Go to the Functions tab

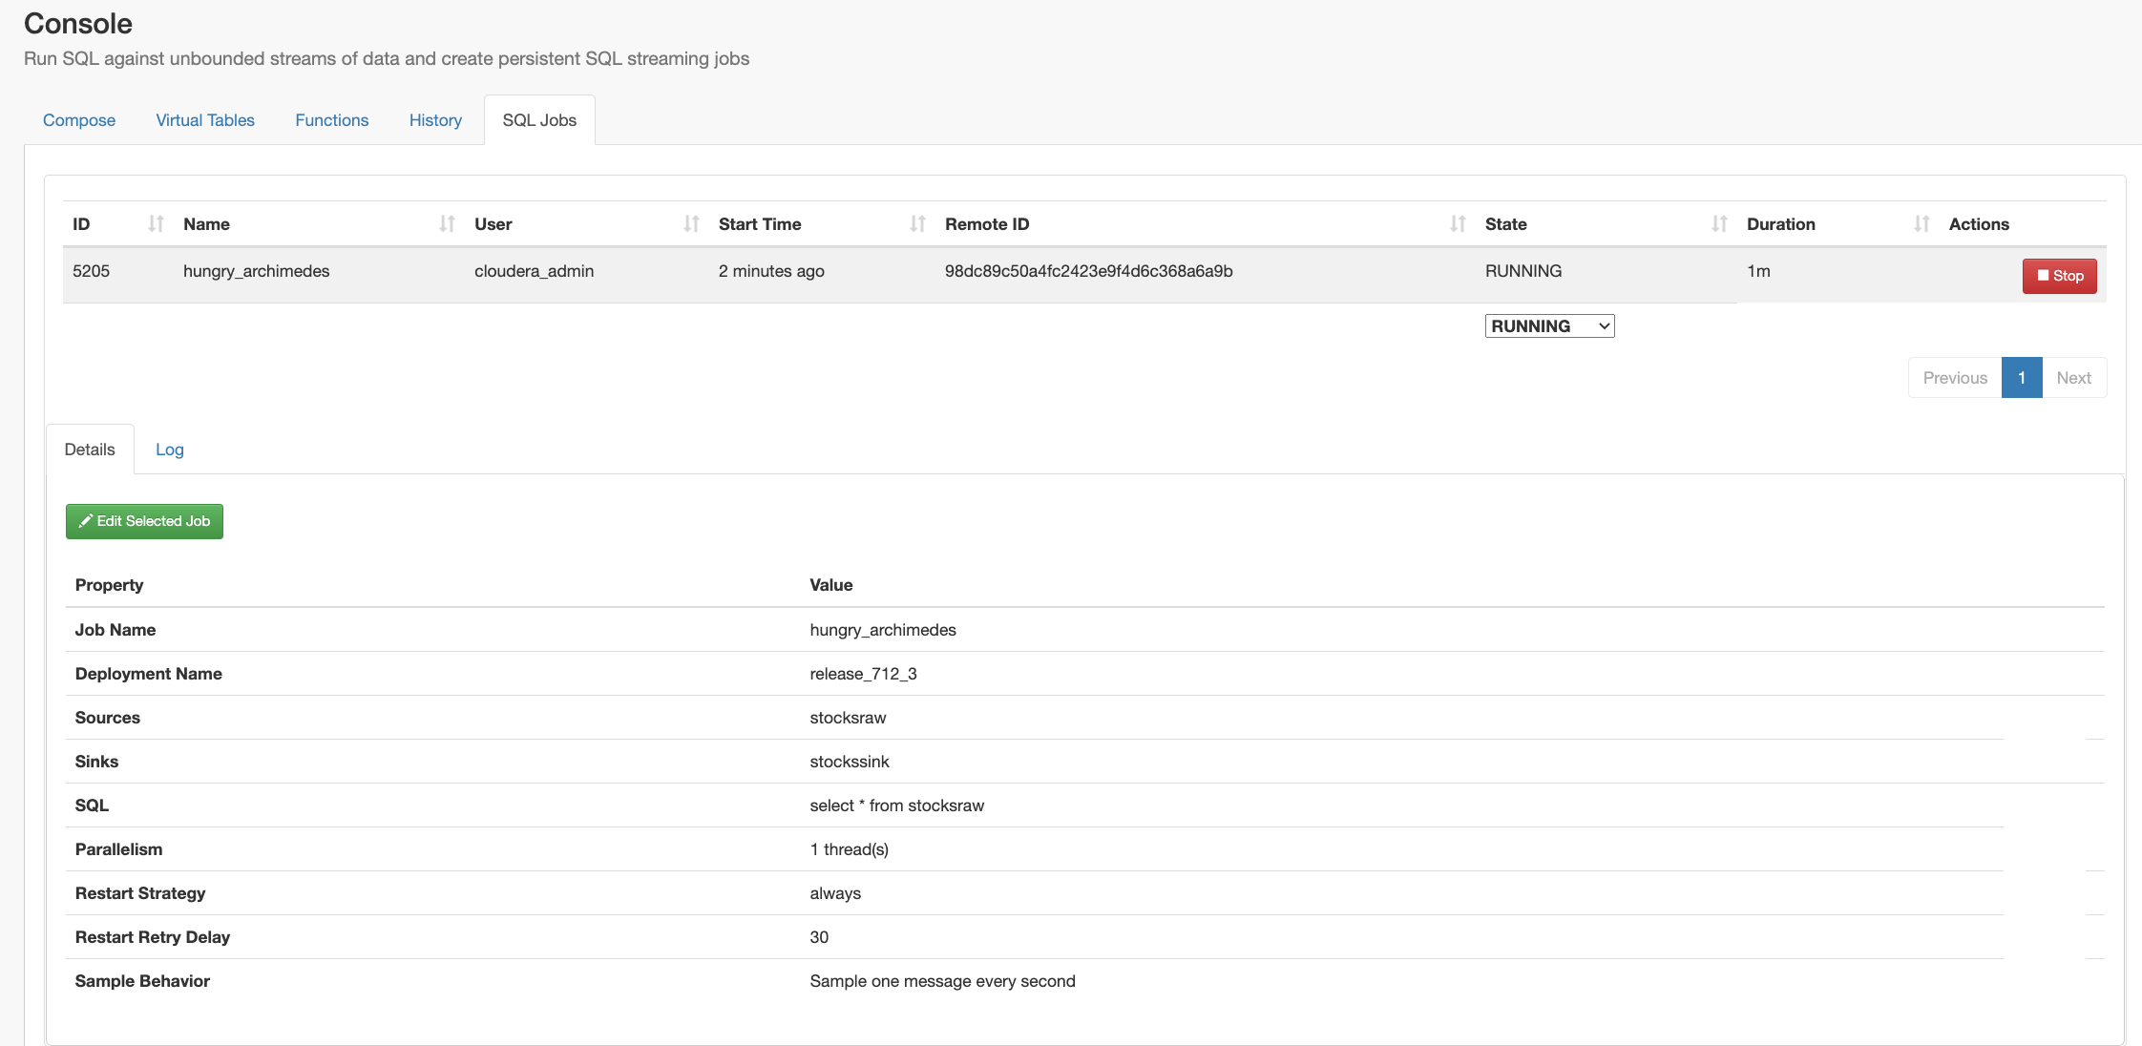(x=331, y=120)
